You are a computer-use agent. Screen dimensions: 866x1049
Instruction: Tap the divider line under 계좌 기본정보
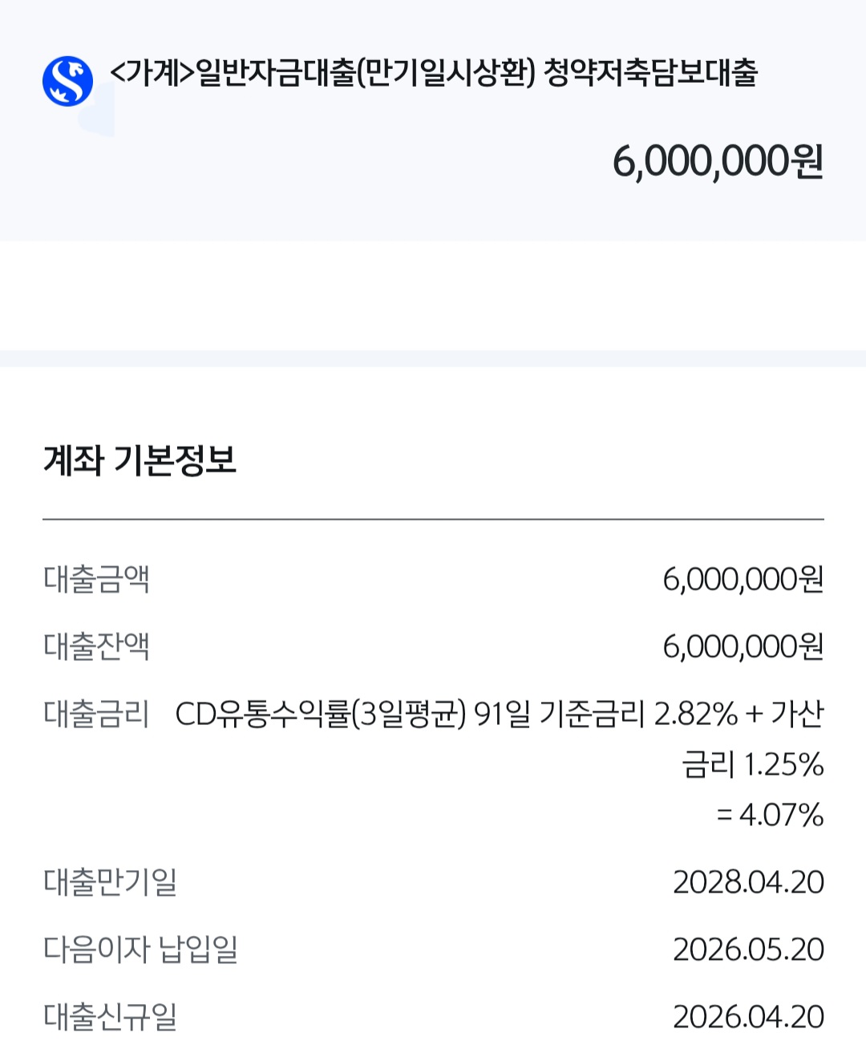pos(433,520)
